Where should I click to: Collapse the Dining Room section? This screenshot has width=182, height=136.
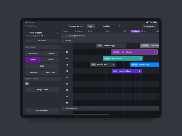(x=64, y=108)
